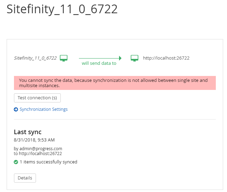Click the "1 items successfully synced" status text

click(49, 162)
